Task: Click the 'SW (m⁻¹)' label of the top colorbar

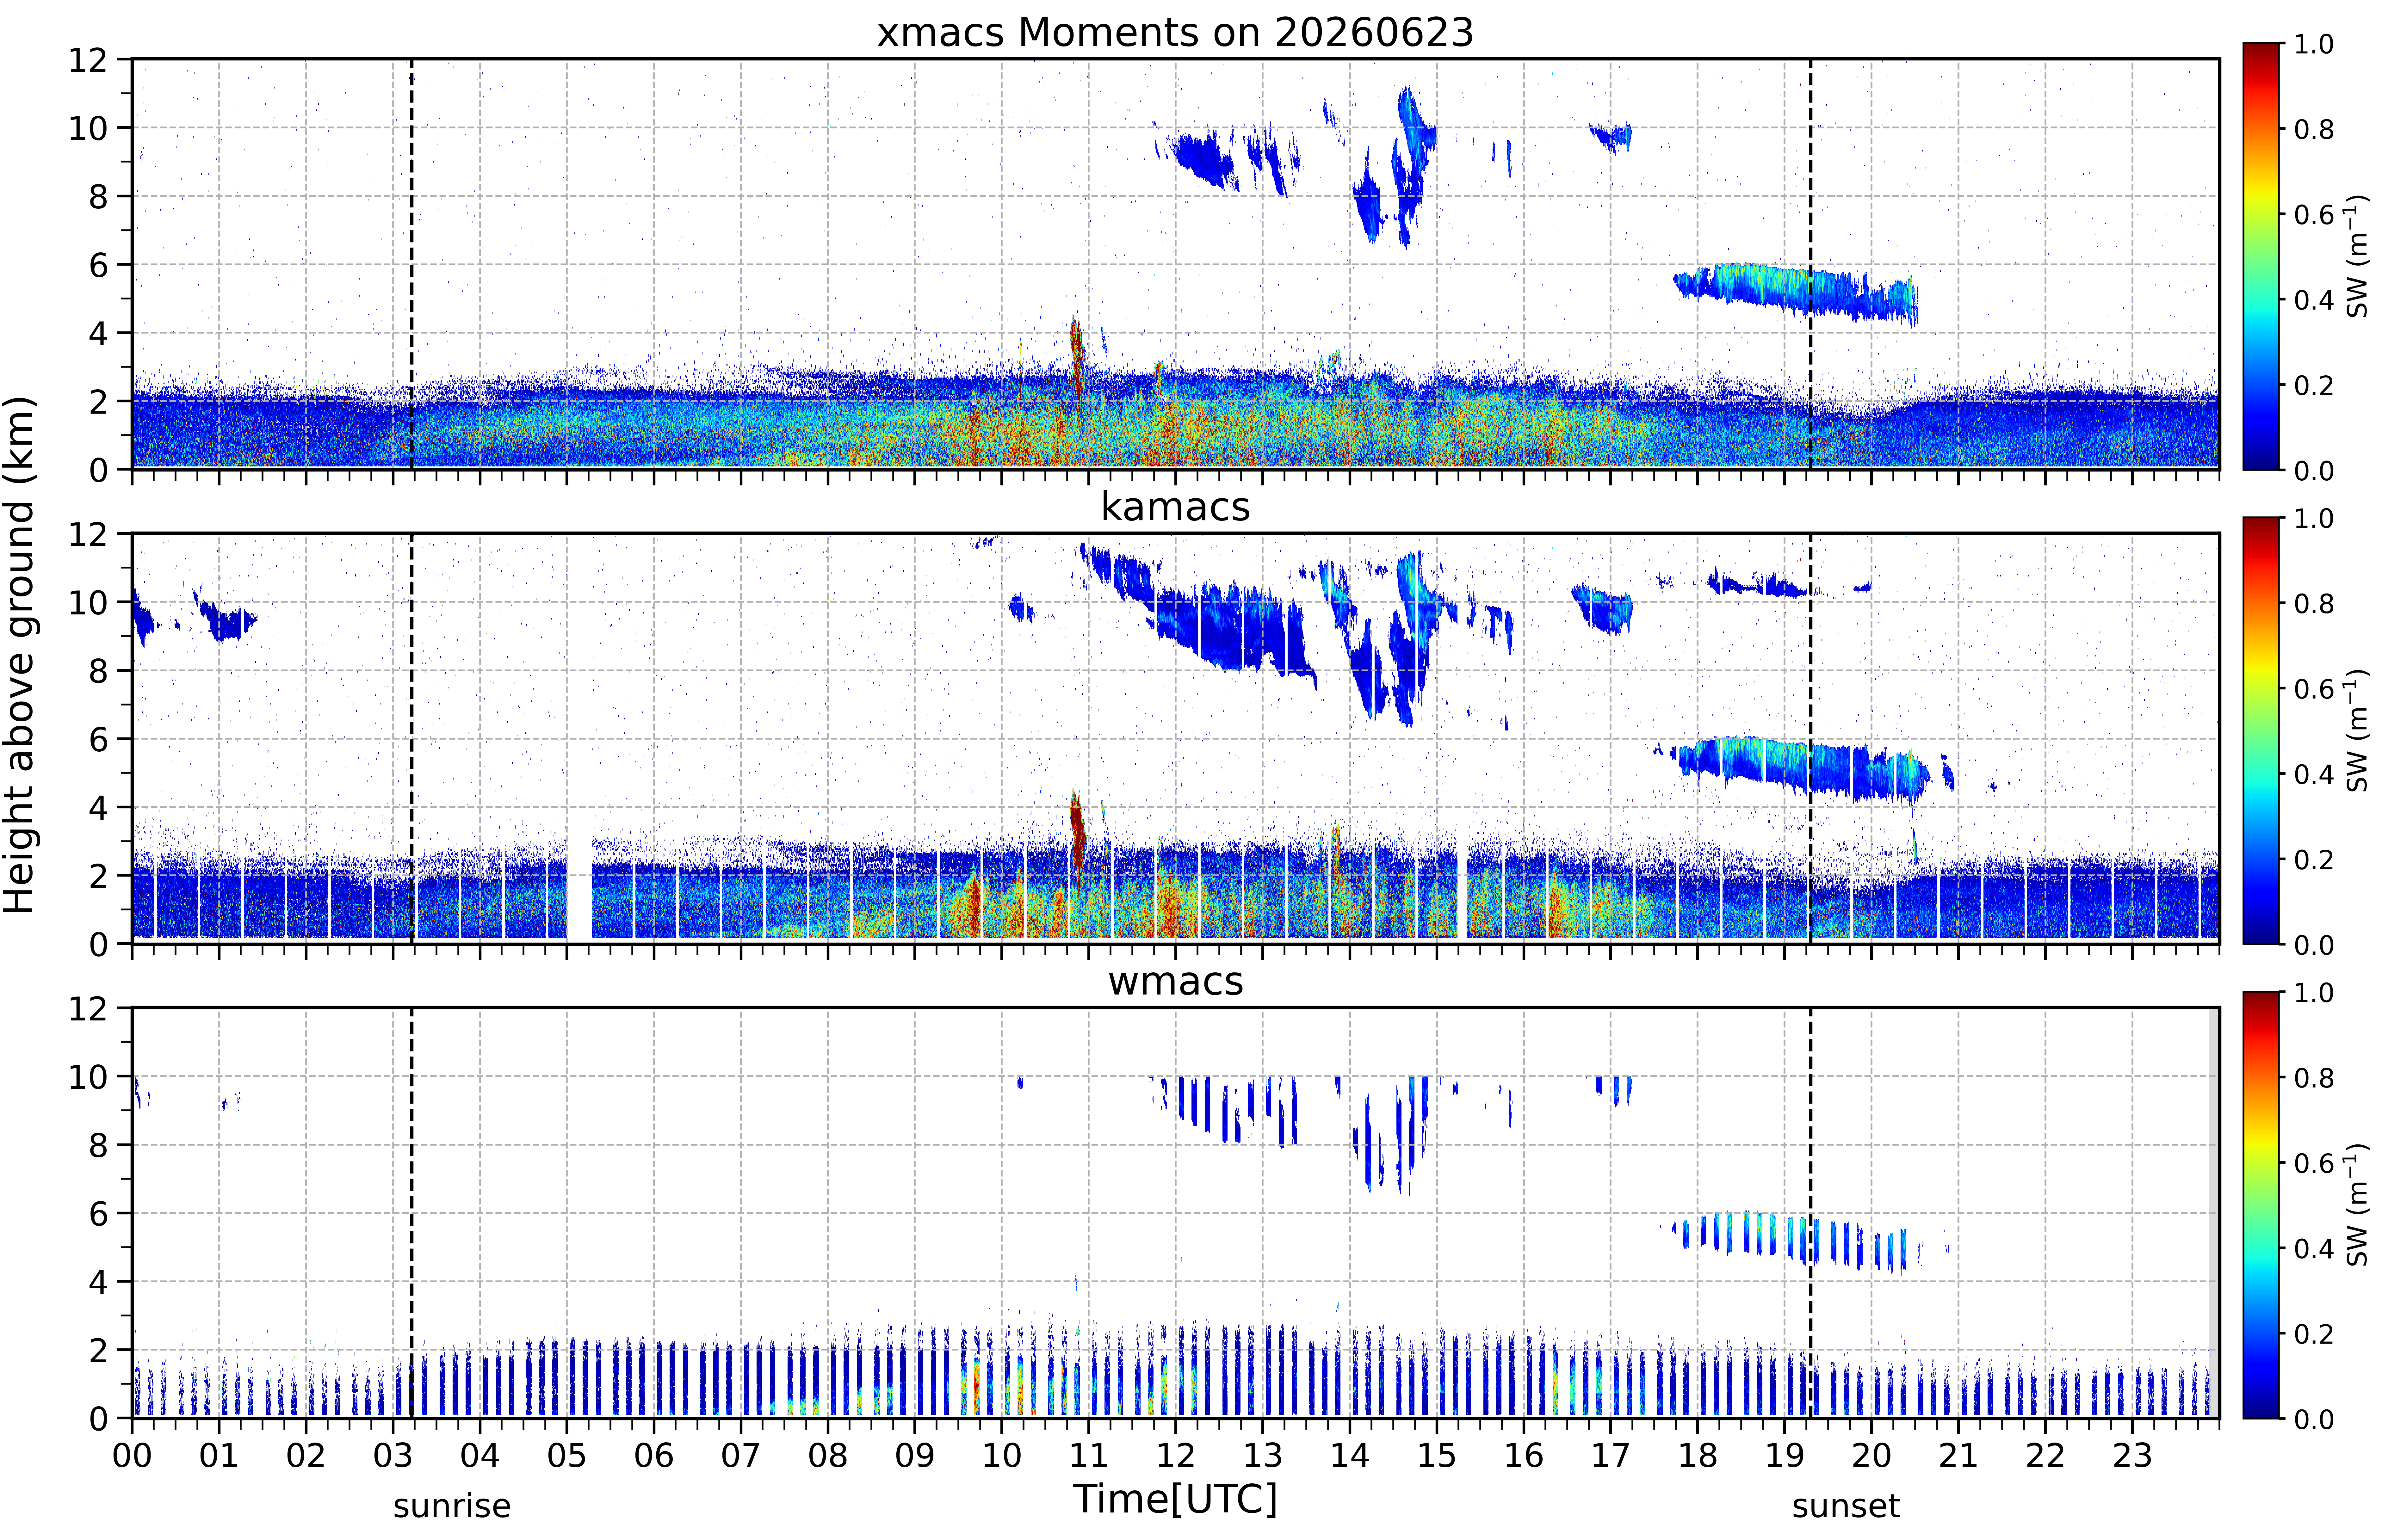Action: point(2358,256)
